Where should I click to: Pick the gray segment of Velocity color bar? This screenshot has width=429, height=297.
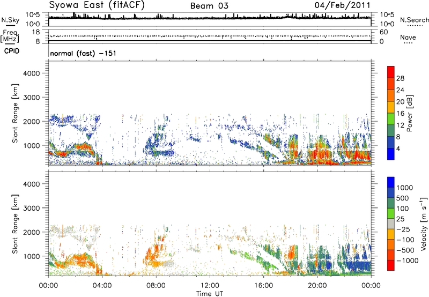[391, 224]
